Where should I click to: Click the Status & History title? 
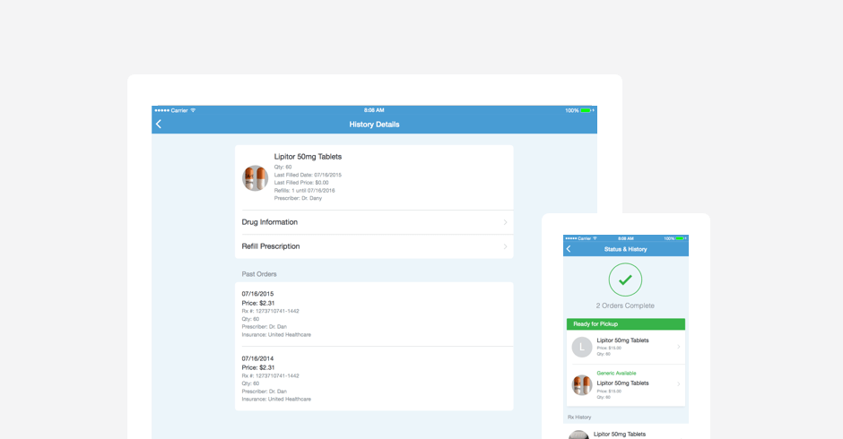(625, 249)
